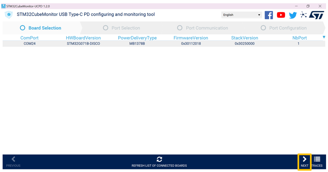Screen dimensions: 328x172
Task: Sort by the ComPort column header
Action: coord(29,38)
